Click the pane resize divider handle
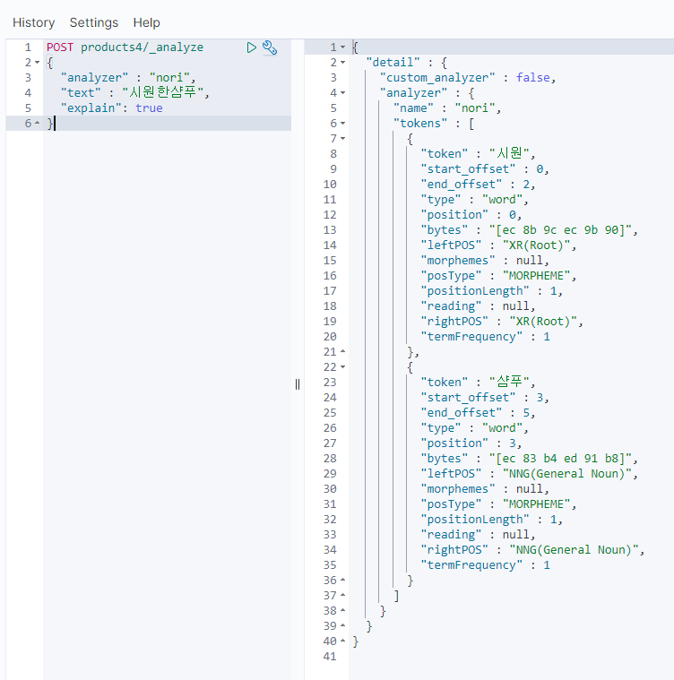This screenshot has width=674, height=680. tap(298, 383)
